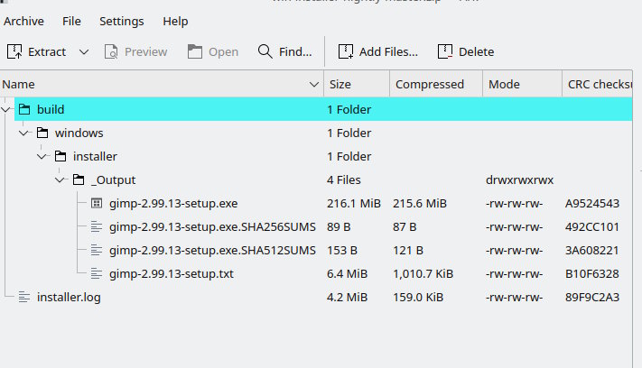Select the installer folder row name

click(x=95, y=157)
